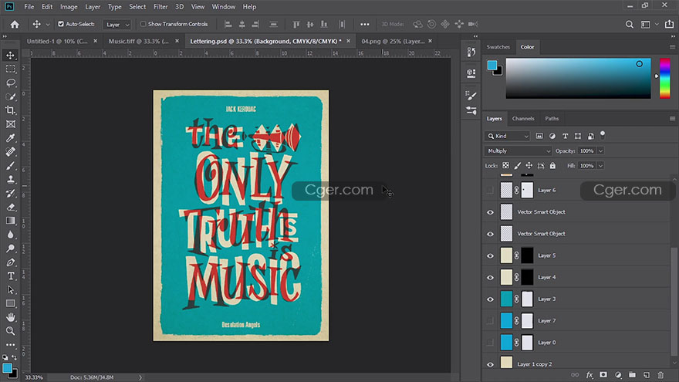This screenshot has width=679, height=382.
Task: Open the Fill slider dropdown arrow
Action: [600, 165]
